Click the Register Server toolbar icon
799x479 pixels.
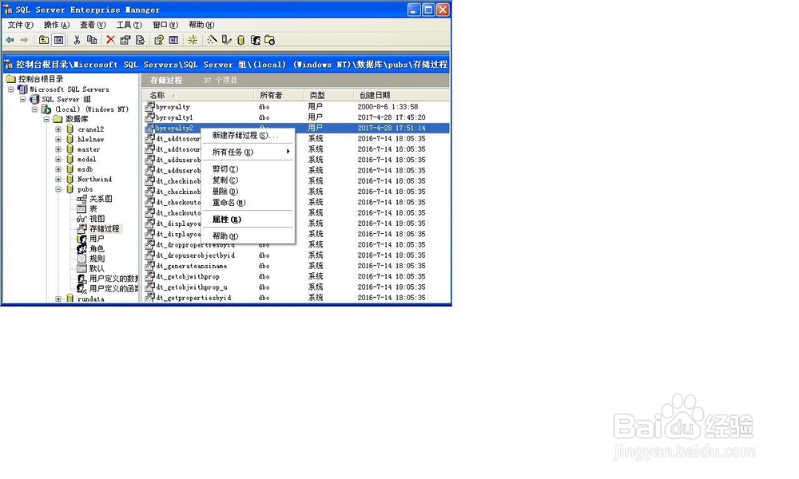tap(226, 40)
